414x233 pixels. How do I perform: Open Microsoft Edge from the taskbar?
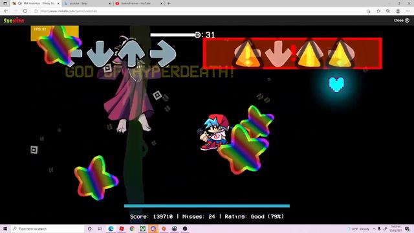click(x=111, y=228)
